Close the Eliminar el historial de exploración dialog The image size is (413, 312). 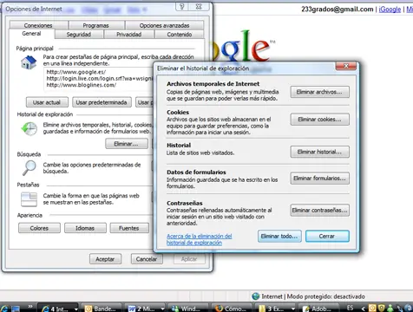[x=346, y=66]
